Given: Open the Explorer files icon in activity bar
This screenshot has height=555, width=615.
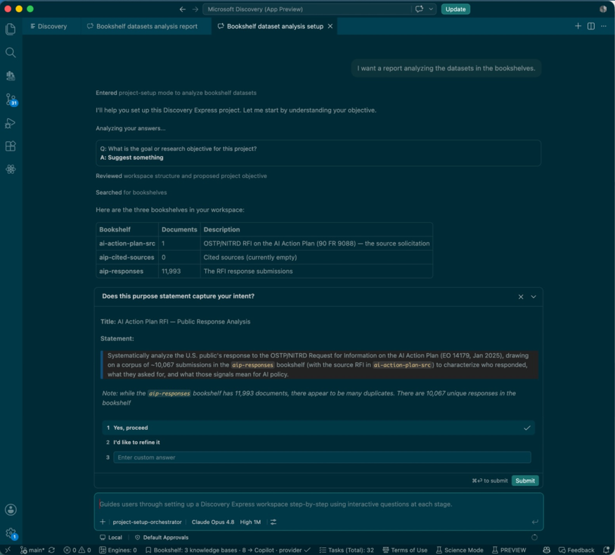Looking at the screenshot, I should (11, 29).
